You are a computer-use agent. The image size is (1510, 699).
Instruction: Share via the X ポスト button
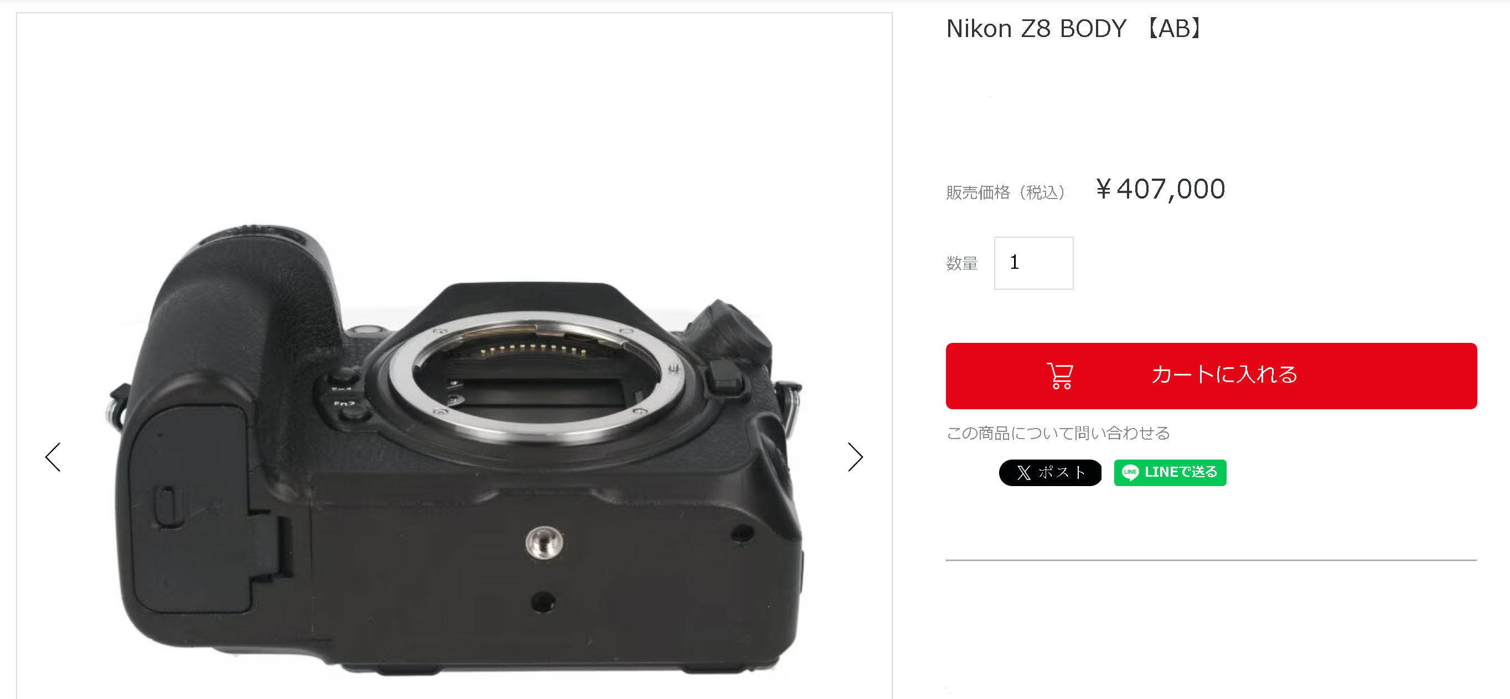tap(1050, 473)
